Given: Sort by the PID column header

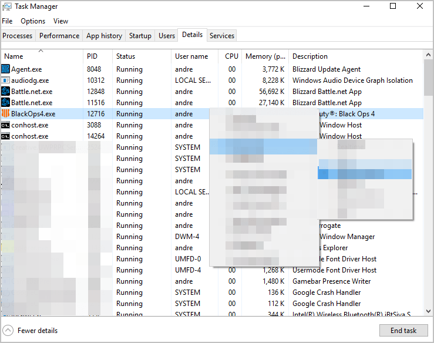Looking at the screenshot, I should (97, 56).
